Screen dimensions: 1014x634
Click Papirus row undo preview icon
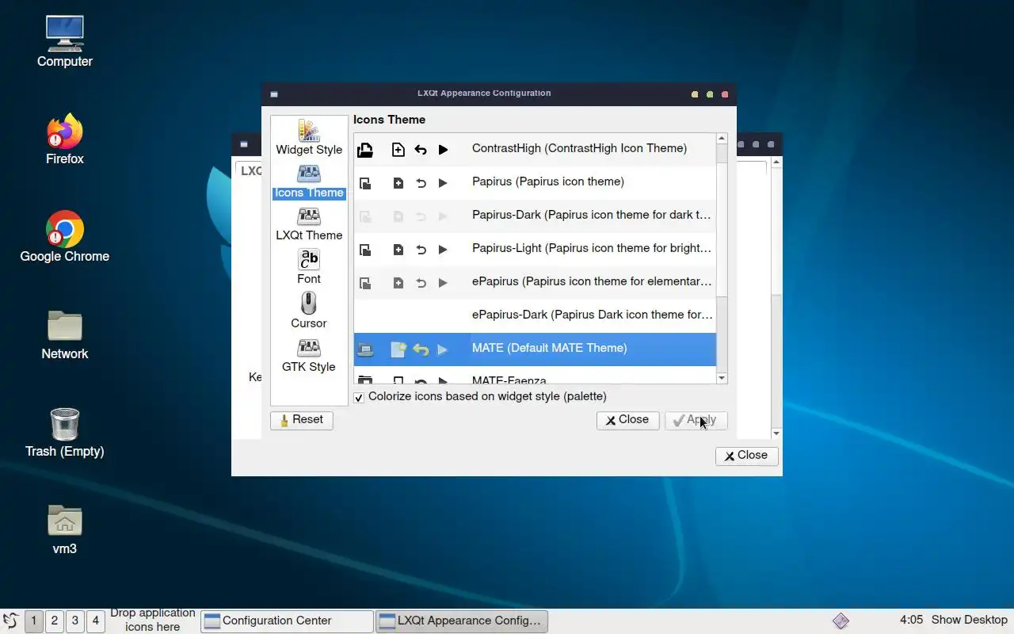click(x=421, y=183)
